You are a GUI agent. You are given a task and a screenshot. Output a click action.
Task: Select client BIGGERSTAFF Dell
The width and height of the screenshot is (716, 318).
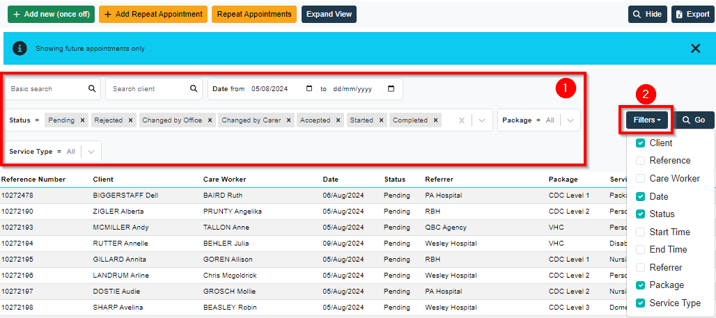pyautogui.click(x=125, y=196)
